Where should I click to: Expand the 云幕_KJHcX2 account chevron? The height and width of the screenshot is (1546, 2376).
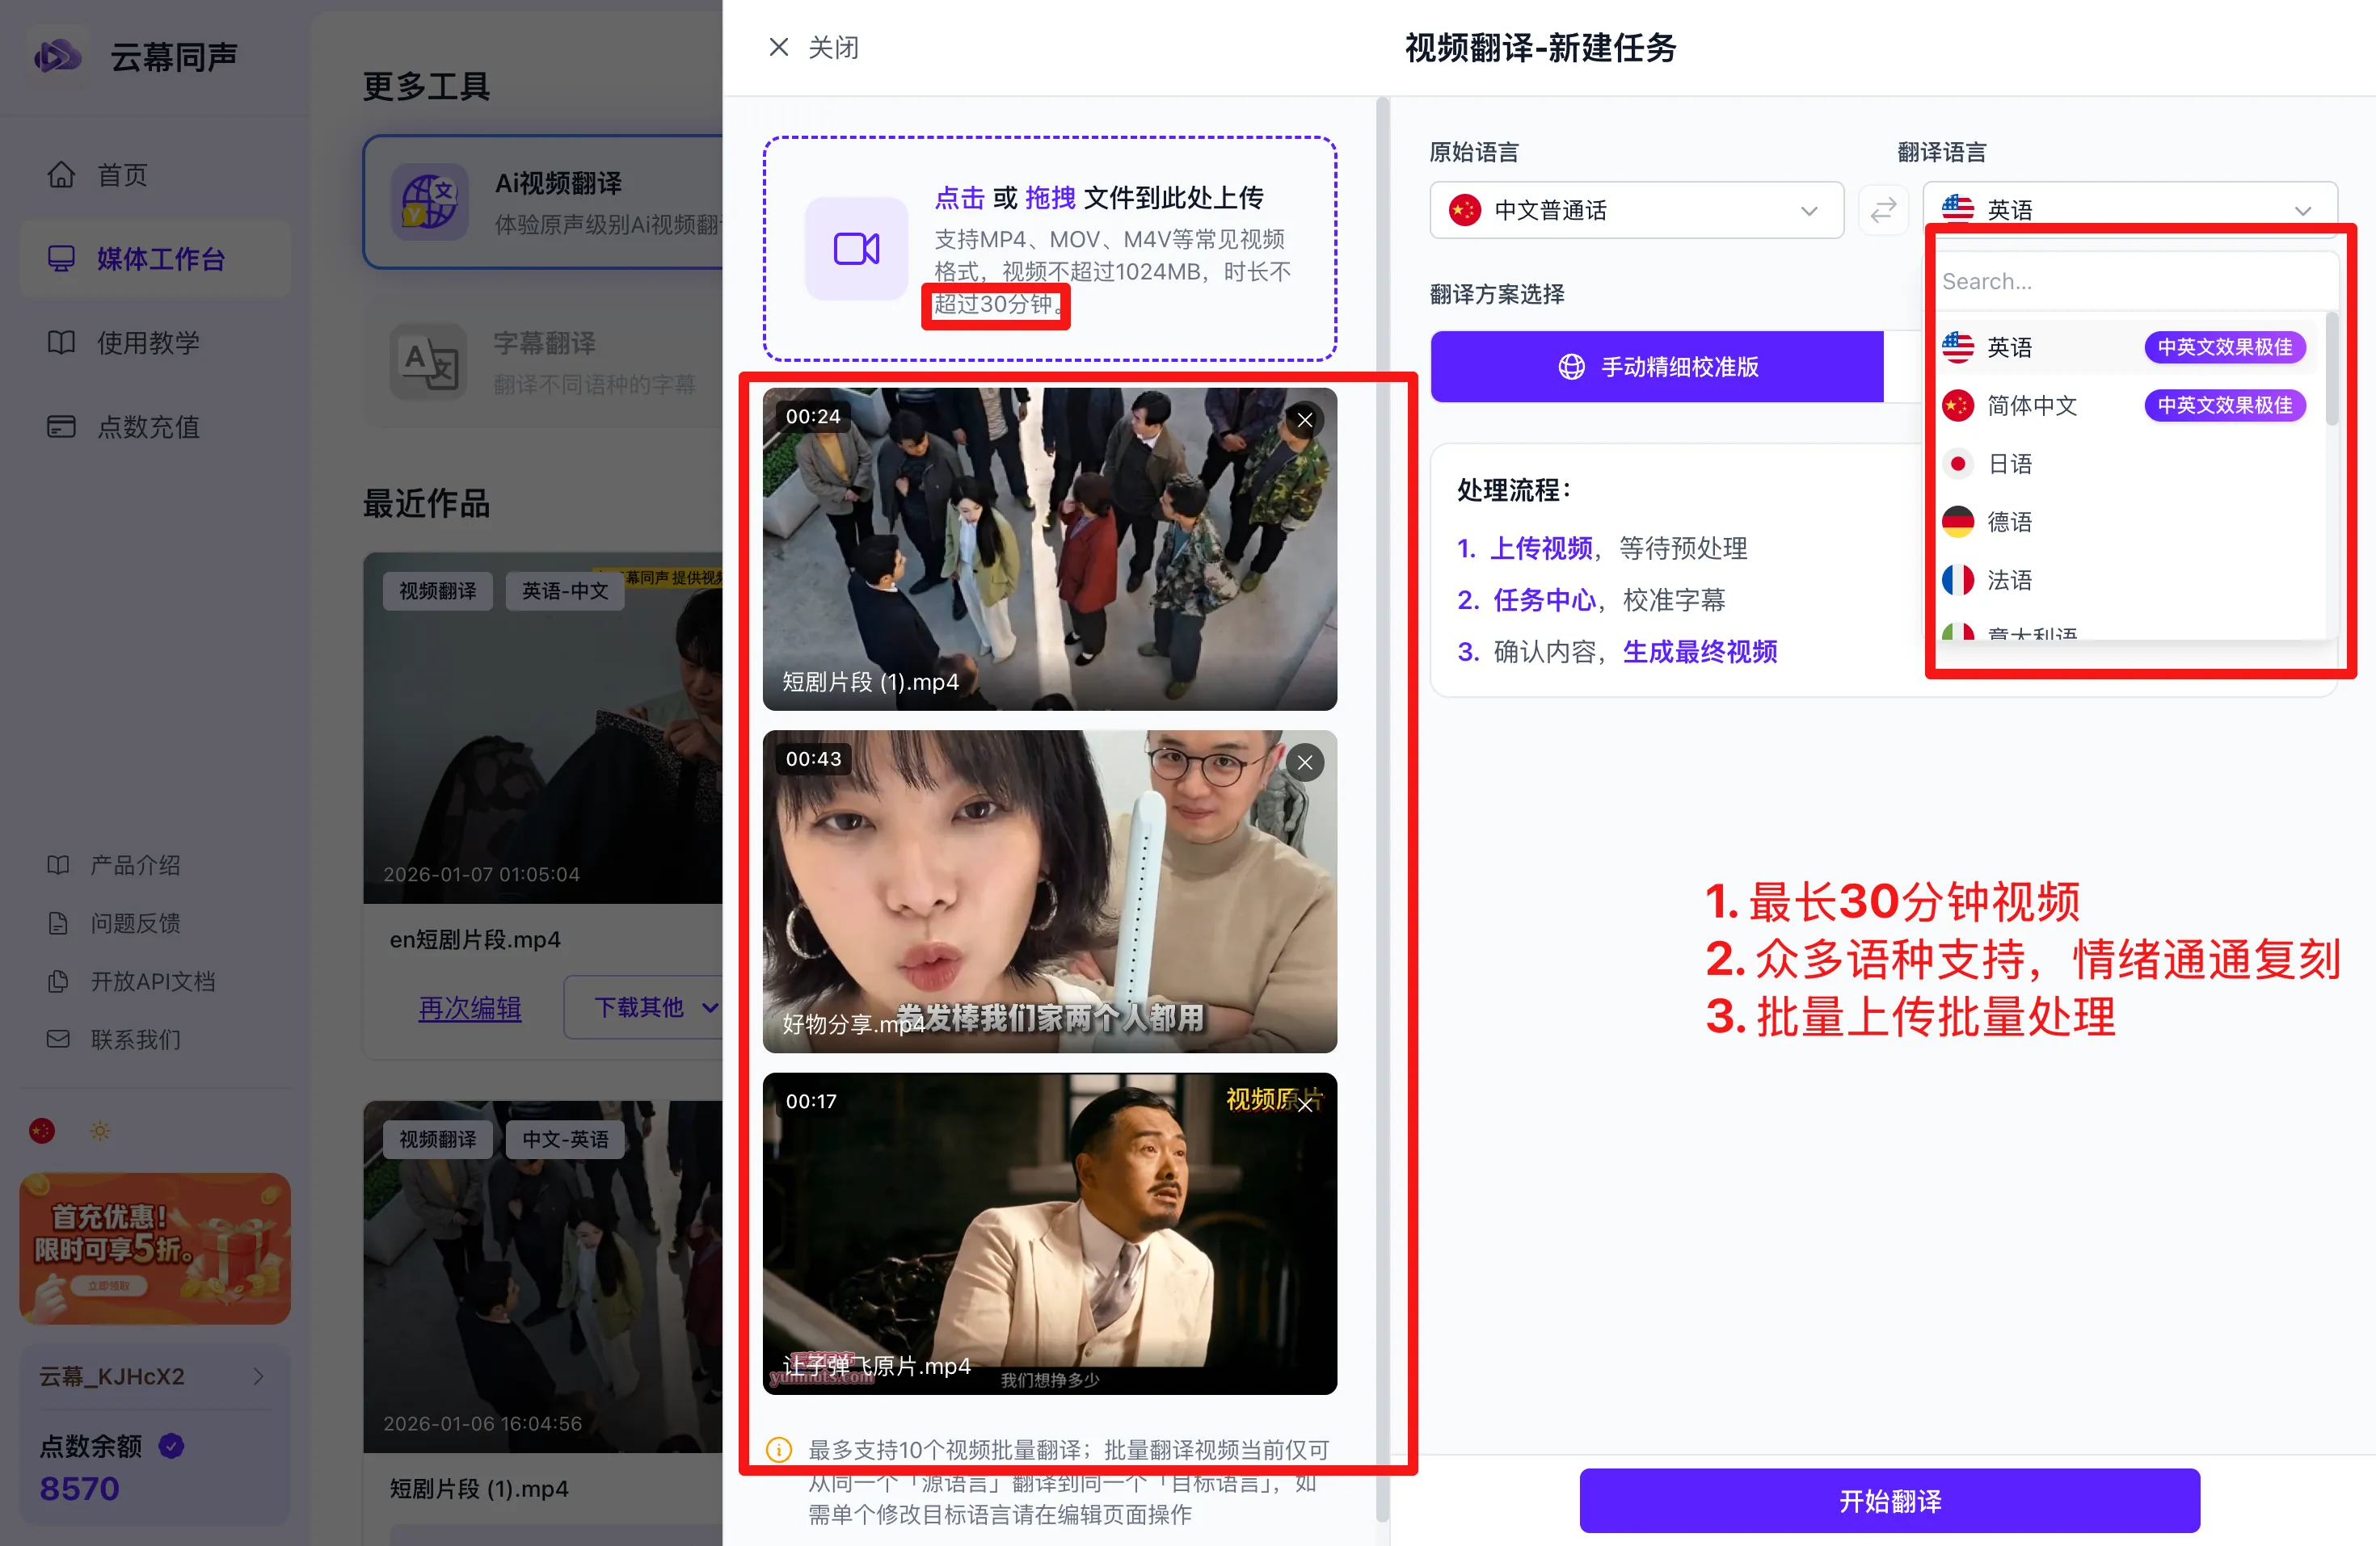click(x=259, y=1376)
